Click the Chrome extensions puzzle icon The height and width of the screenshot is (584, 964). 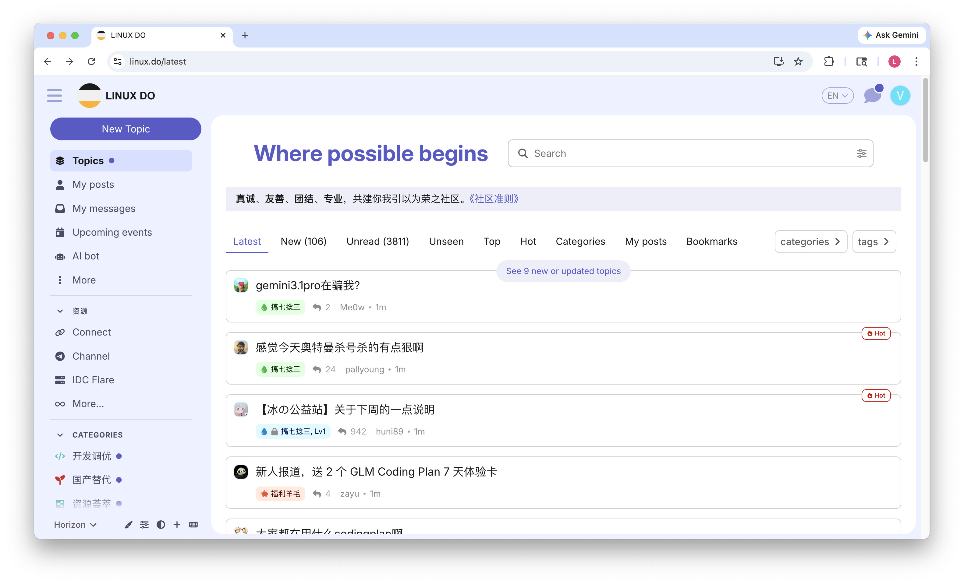click(x=829, y=62)
